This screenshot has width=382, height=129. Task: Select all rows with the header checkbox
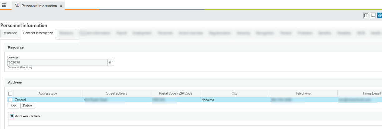coord(10,93)
